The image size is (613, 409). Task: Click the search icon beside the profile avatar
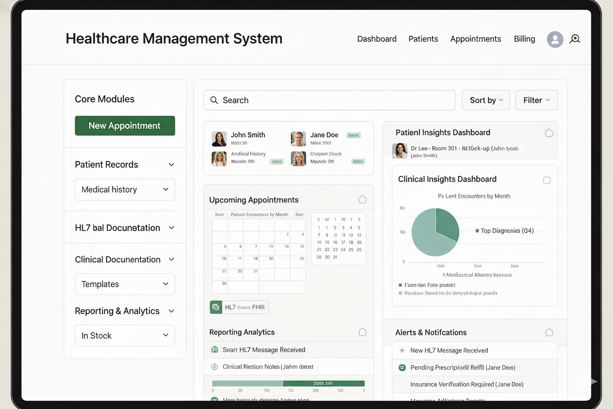click(x=575, y=39)
